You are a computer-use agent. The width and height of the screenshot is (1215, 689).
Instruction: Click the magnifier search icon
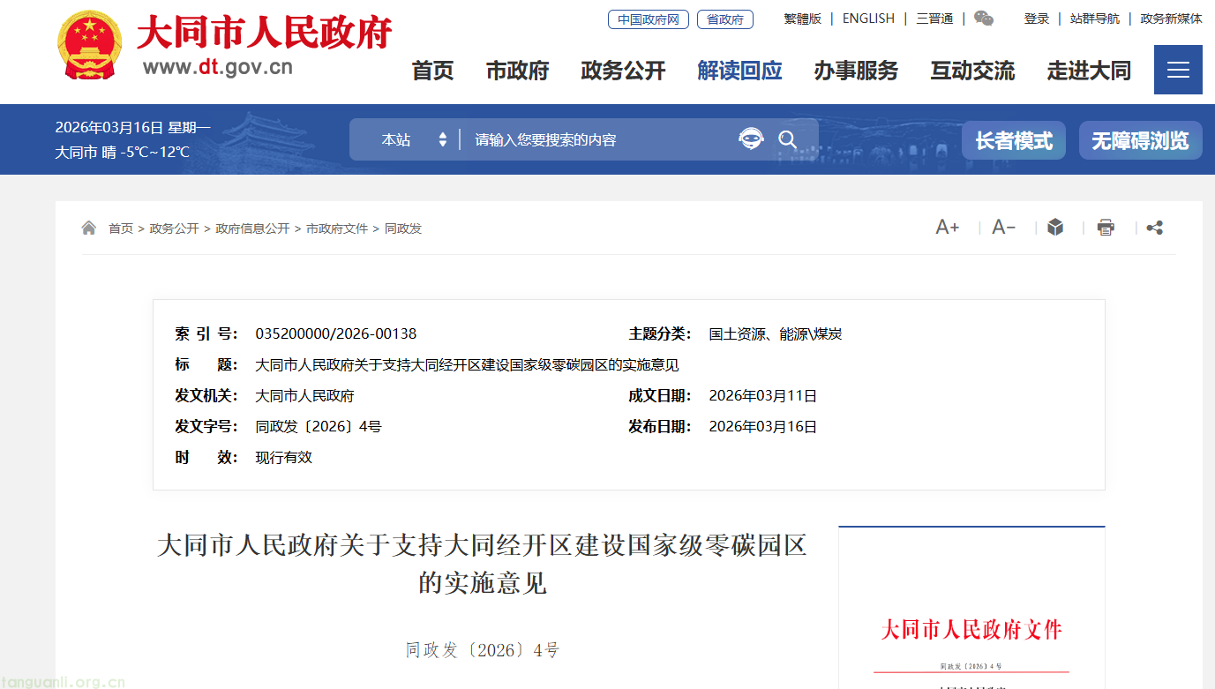pos(787,139)
